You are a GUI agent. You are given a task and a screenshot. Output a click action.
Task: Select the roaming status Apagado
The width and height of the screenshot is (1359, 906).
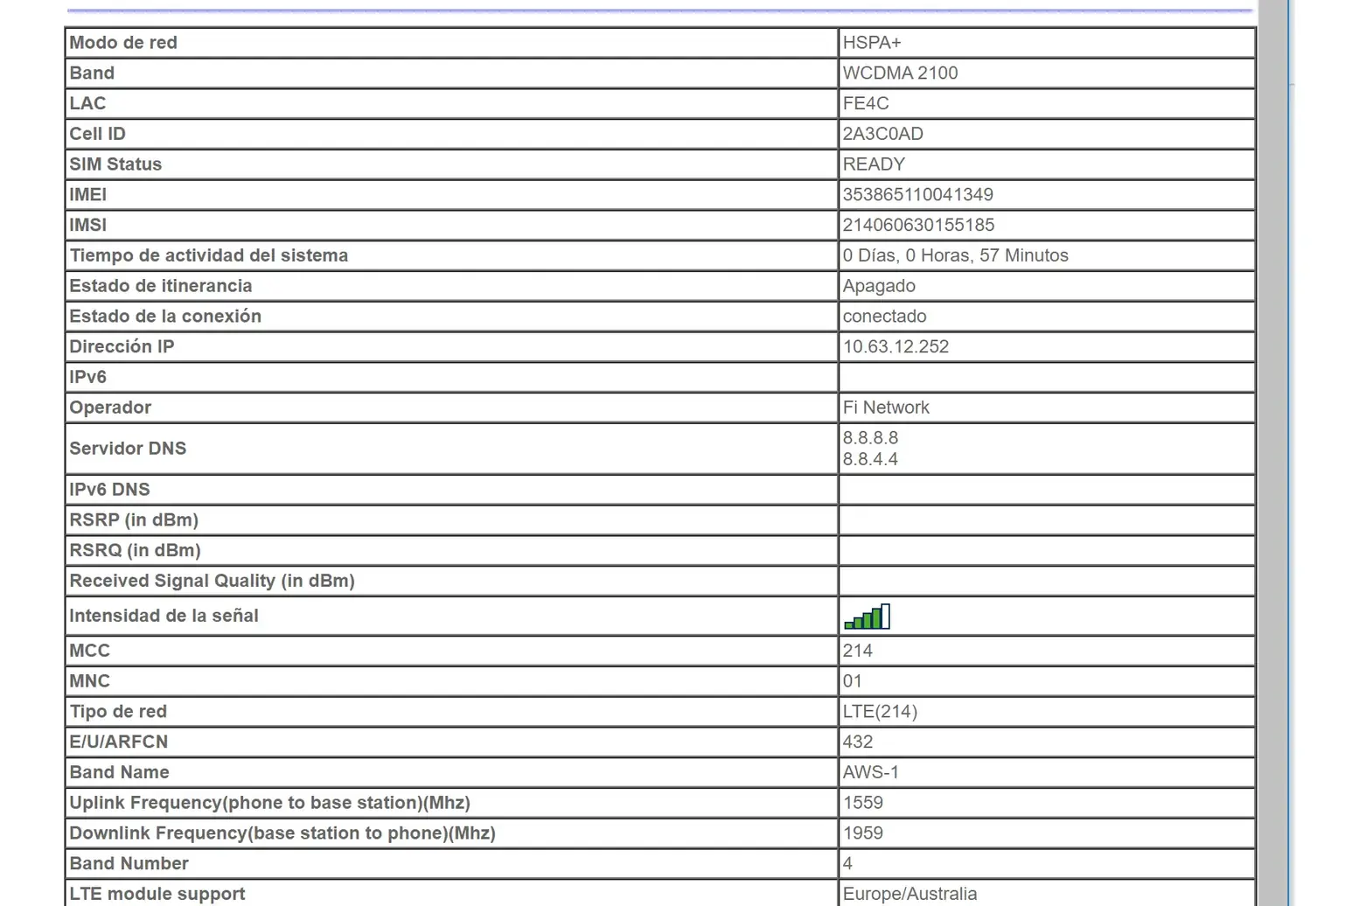click(879, 286)
